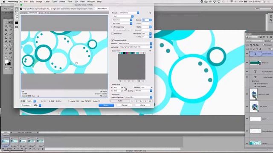
Task: Click the image size constrain proportions link icon
Action: pyautogui.click(x=125, y=89)
